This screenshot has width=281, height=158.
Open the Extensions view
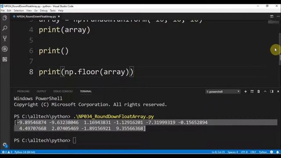(5, 59)
